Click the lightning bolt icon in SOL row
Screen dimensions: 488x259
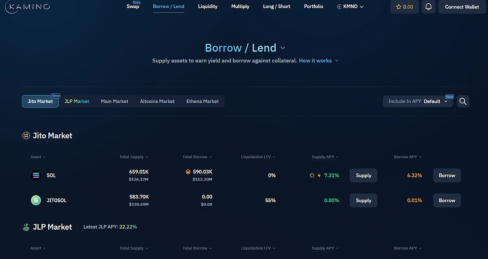pos(319,175)
